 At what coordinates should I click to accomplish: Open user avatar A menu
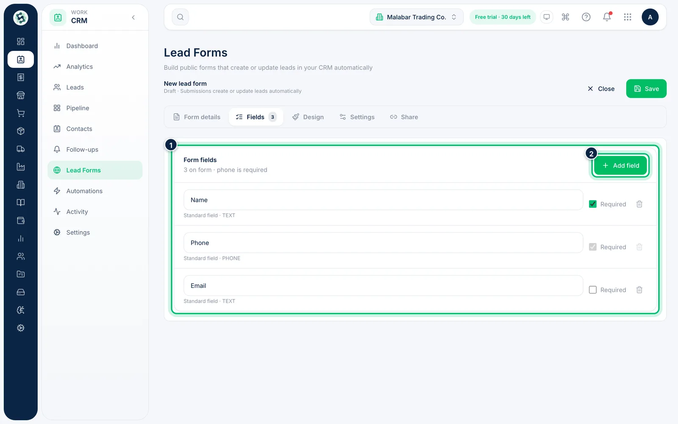click(x=650, y=17)
